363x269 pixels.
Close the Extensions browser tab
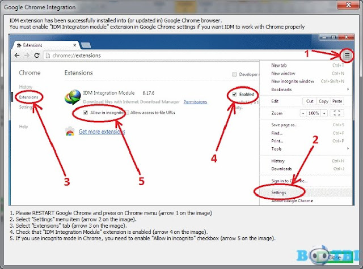[x=74, y=45]
